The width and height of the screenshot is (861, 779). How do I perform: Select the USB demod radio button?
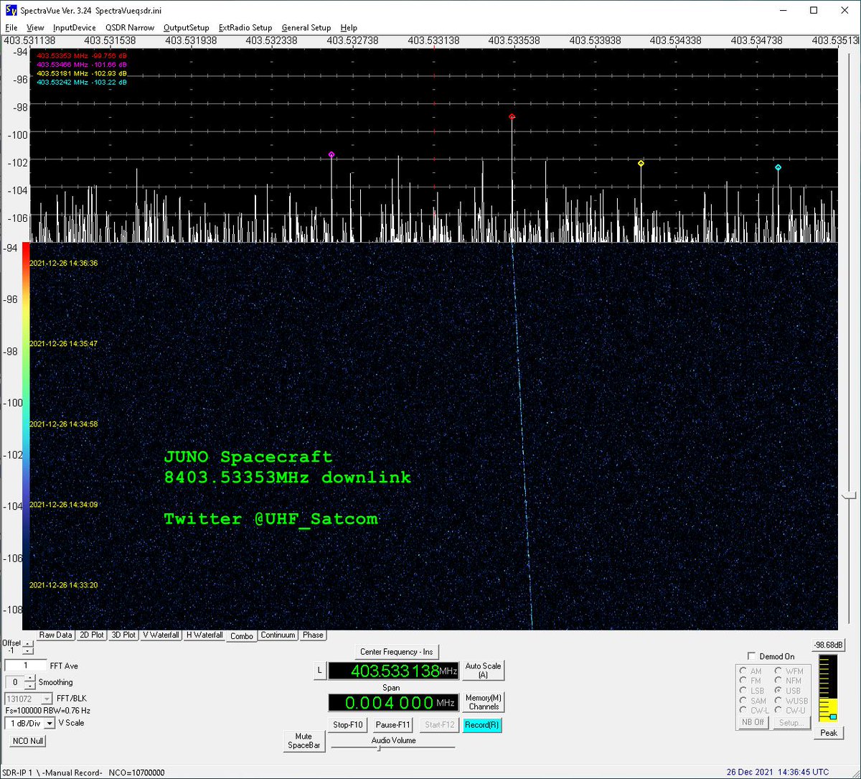click(778, 691)
